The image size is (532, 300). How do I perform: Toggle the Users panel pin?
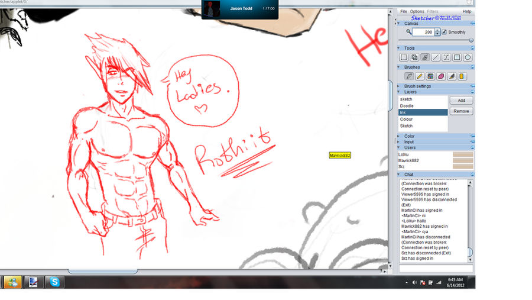[472, 147]
